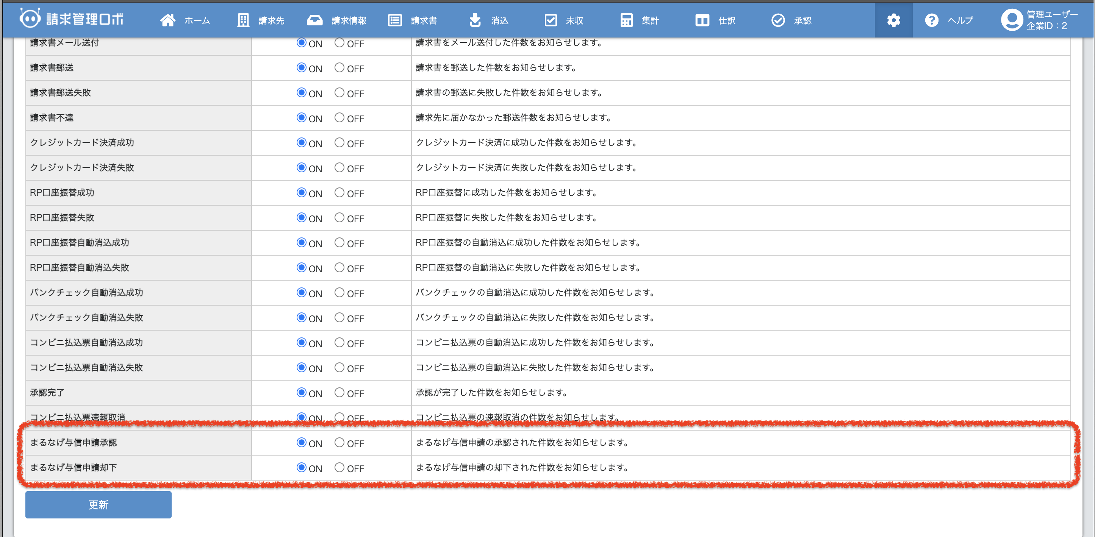Set RP口座振替成功 to OFF
The image size is (1095, 537).
point(339,192)
